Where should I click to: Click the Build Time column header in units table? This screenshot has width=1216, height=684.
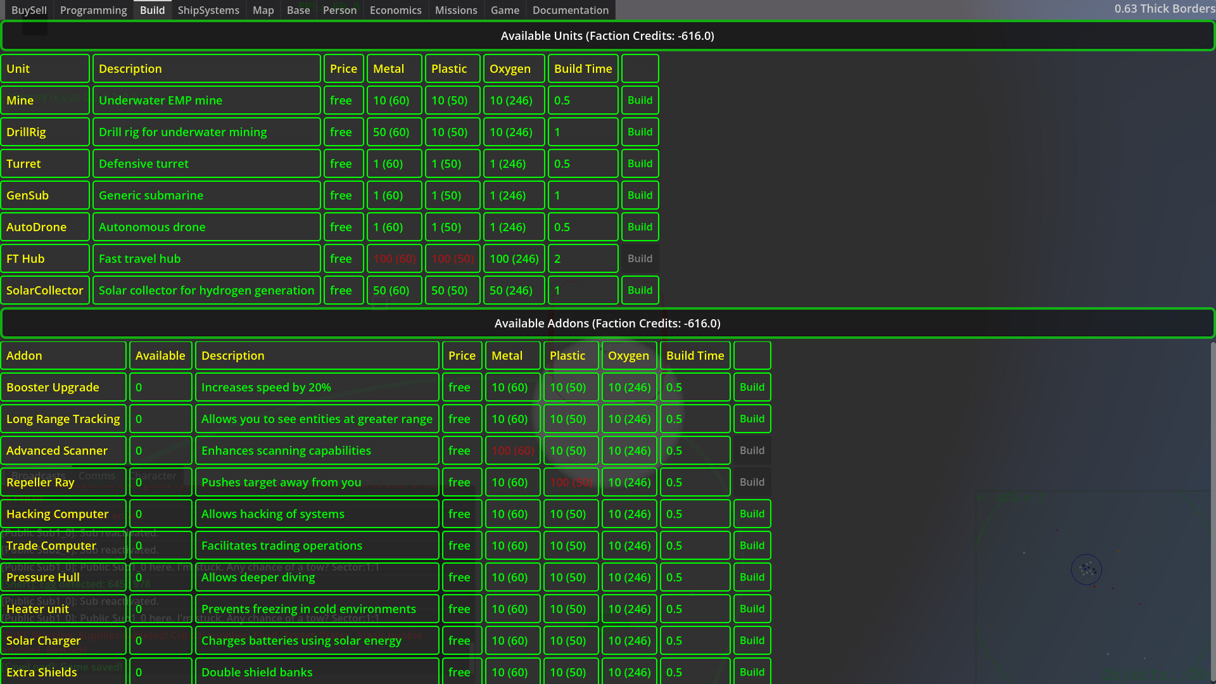(583, 68)
